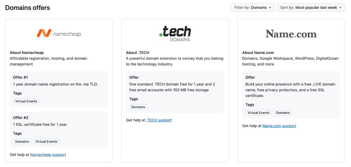
Task: Click the Namecheap Offer #2 SSL certificate text
Action: pyautogui.click(x=40, y=124)
